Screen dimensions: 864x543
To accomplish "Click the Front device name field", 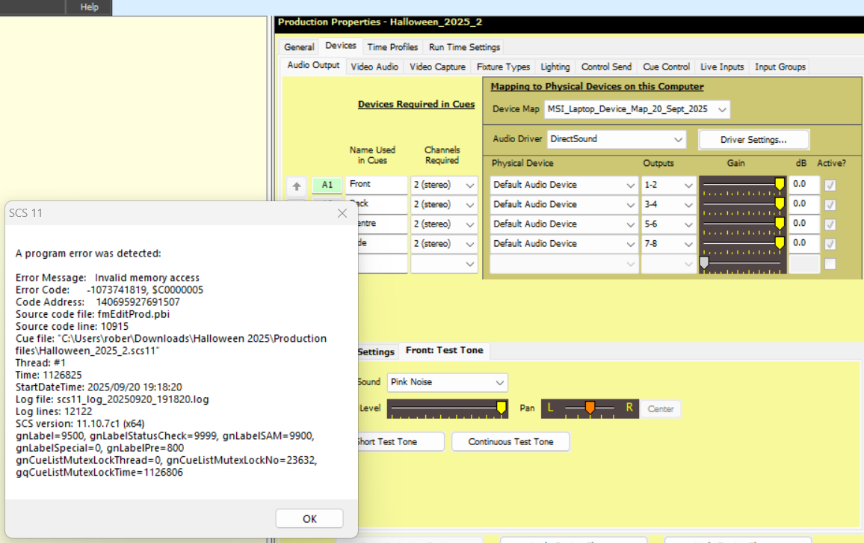I will click(376, 185).
